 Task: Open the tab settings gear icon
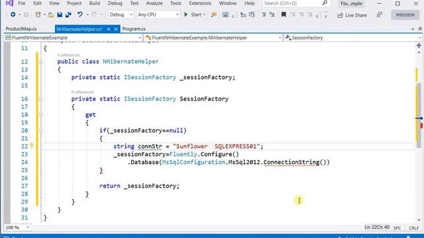(x=420, y=28)
